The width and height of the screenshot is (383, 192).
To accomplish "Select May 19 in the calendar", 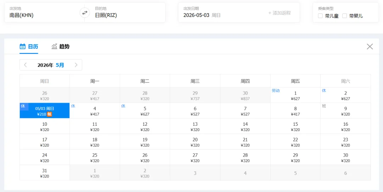I will [145, 141].
